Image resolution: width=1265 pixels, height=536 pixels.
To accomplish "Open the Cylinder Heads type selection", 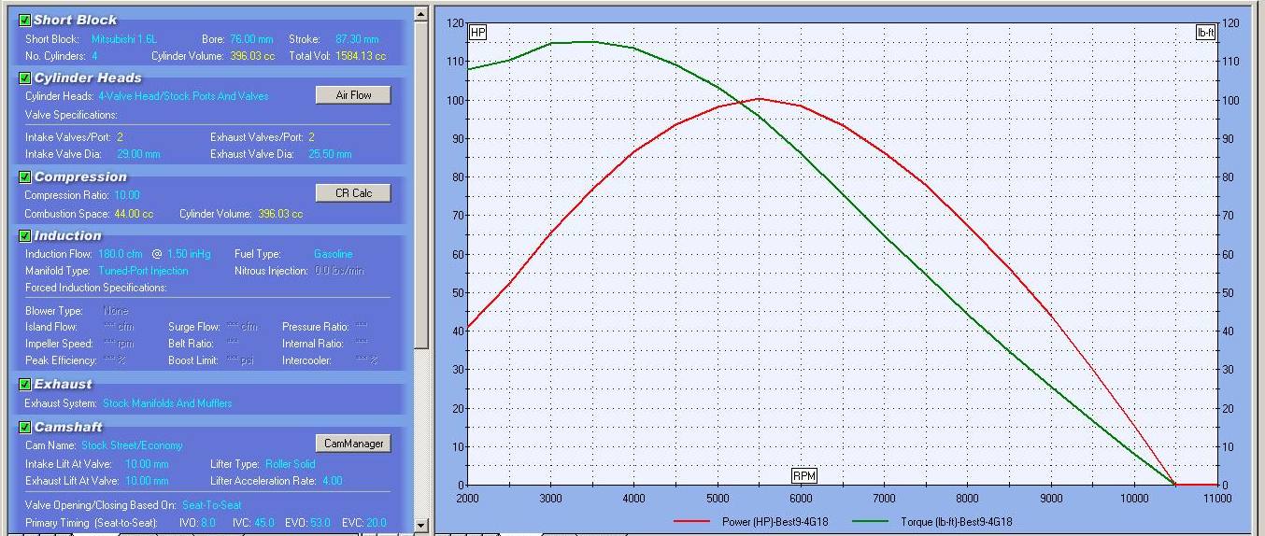I will [x=183, y=96].
